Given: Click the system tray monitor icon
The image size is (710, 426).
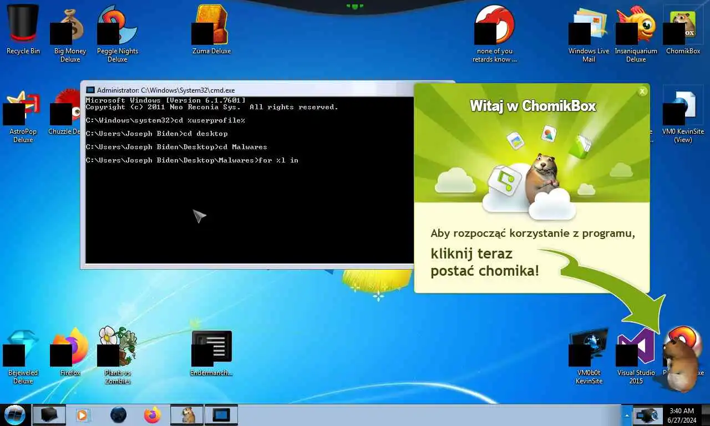Looking at the screenshot, I should tap(647, 415).
